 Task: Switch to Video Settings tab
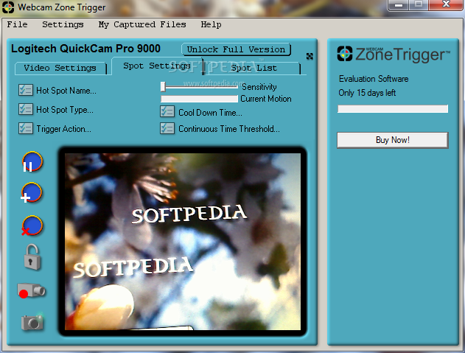[x=60, y=69]
